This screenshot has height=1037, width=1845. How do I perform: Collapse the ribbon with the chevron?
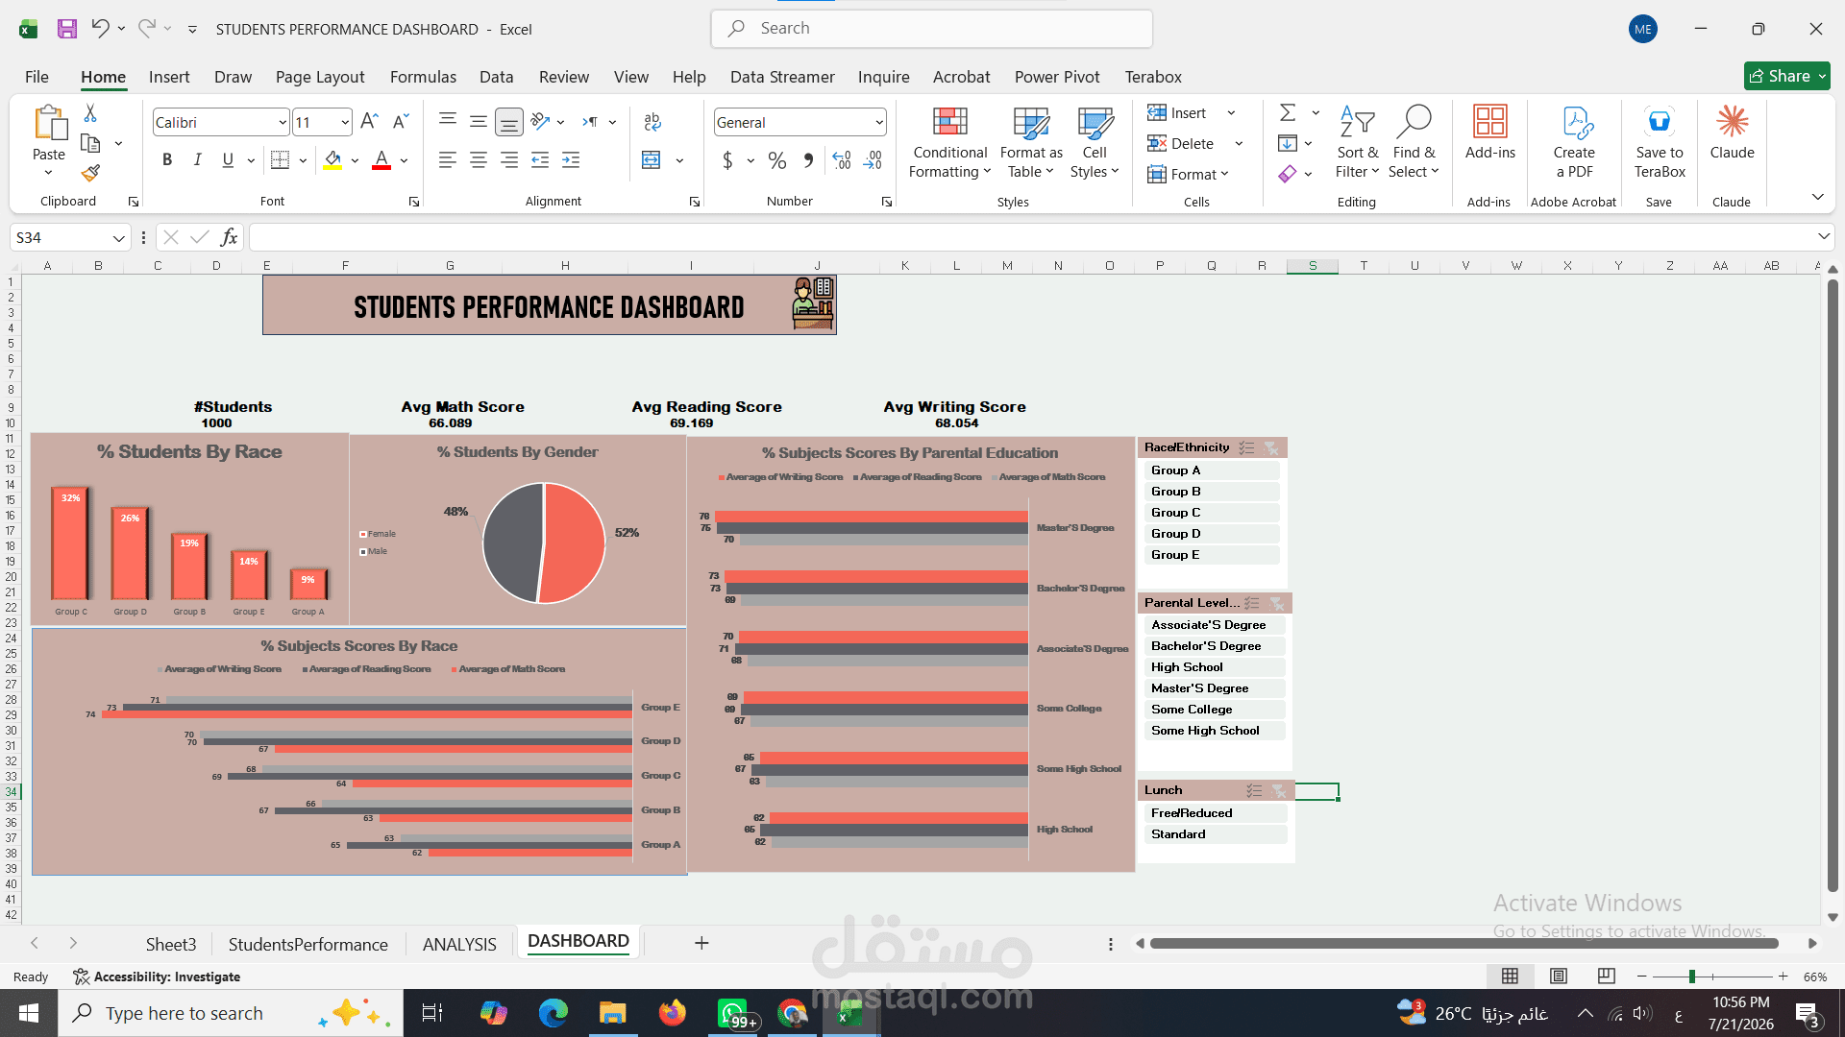1817,197
